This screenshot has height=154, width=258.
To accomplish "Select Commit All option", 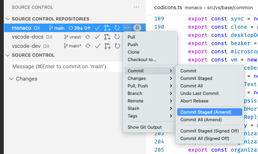I will click(210, 86).
